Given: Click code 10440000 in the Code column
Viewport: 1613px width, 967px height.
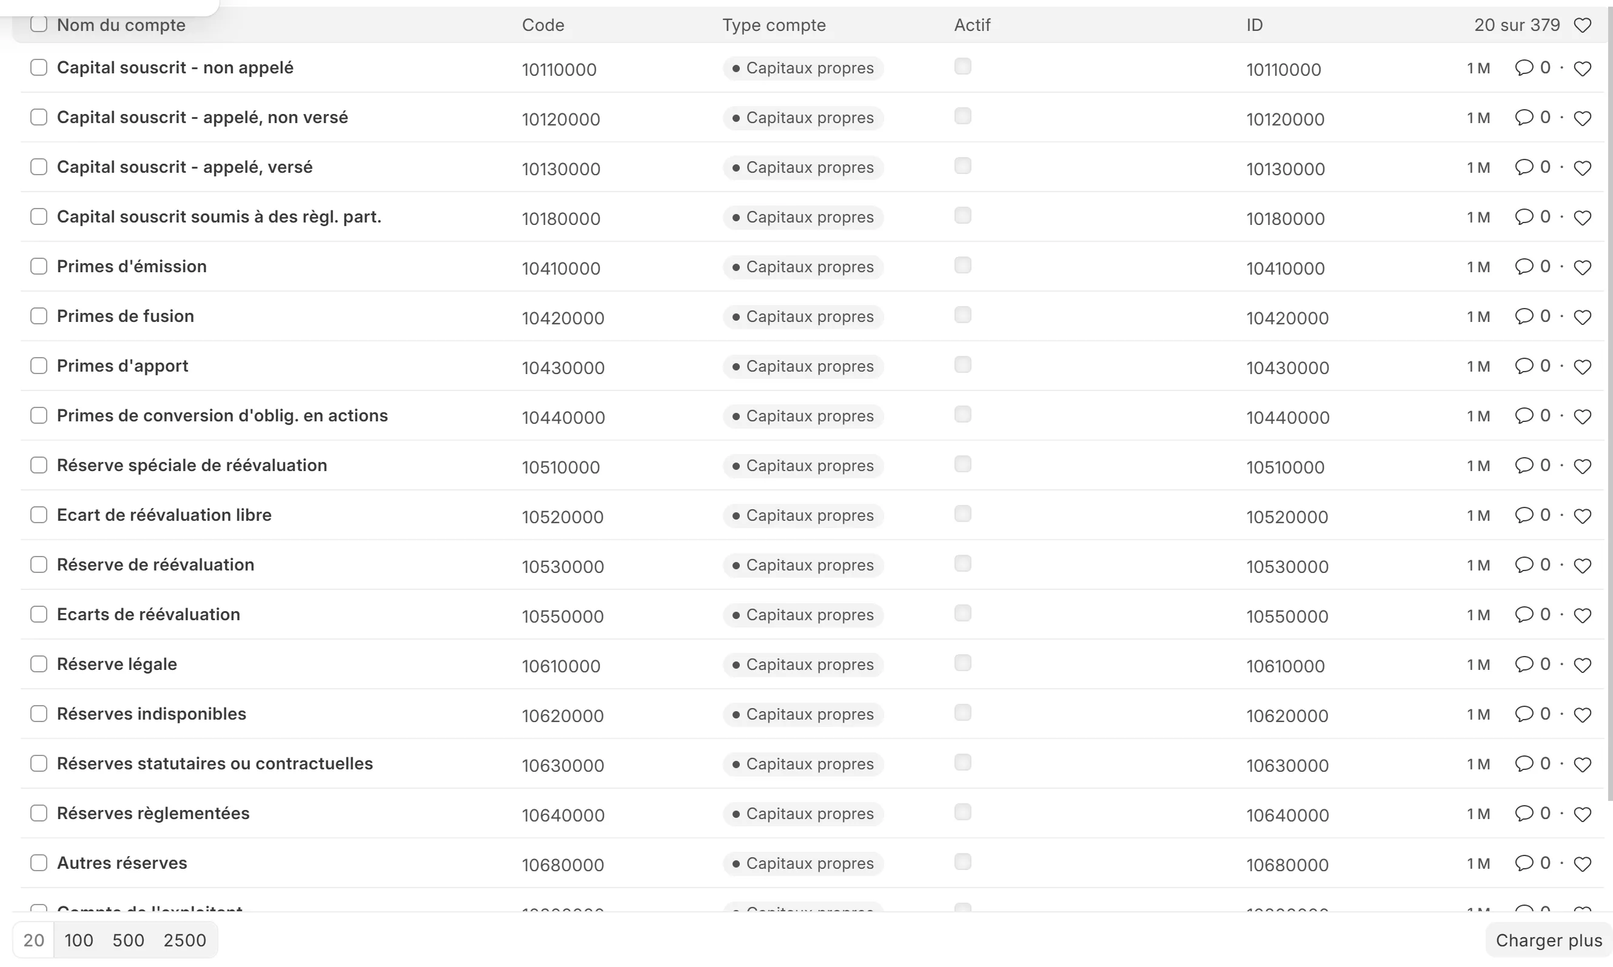Looking at the screenshot, I should tap(563, 417).
